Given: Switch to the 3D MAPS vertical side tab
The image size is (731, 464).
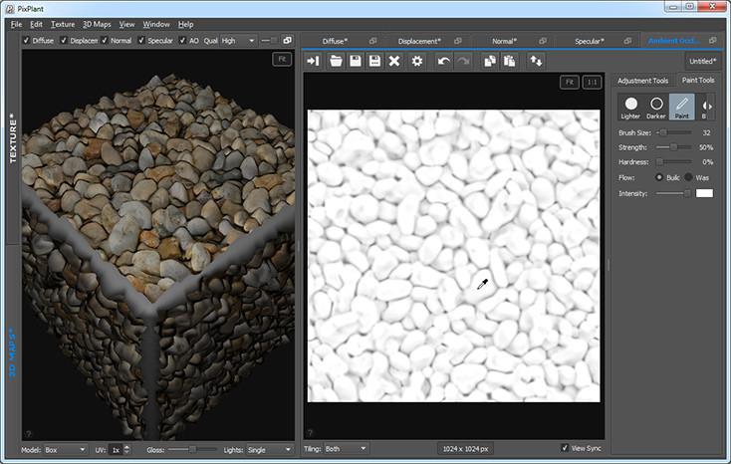Looking at the screenshot, I should [13, 353].
